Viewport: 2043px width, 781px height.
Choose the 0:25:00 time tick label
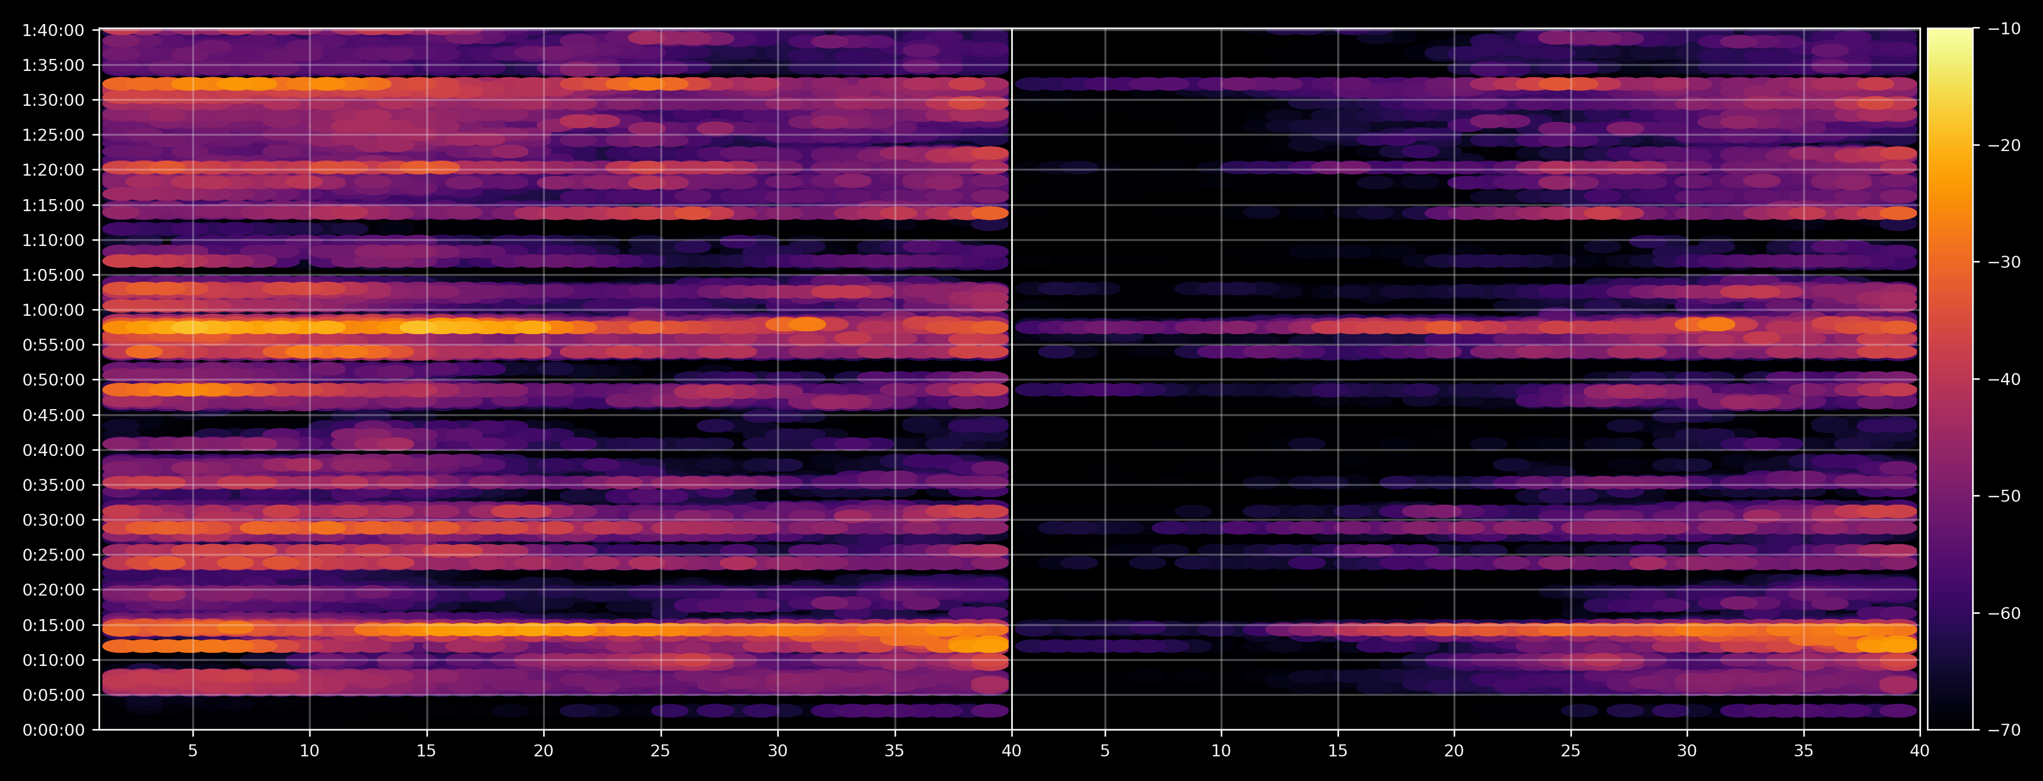pyautogui.click(x=53, y=555)
